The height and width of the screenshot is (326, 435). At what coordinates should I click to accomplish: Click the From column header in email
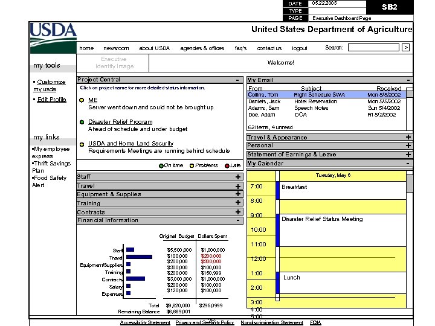coord(256,88)
